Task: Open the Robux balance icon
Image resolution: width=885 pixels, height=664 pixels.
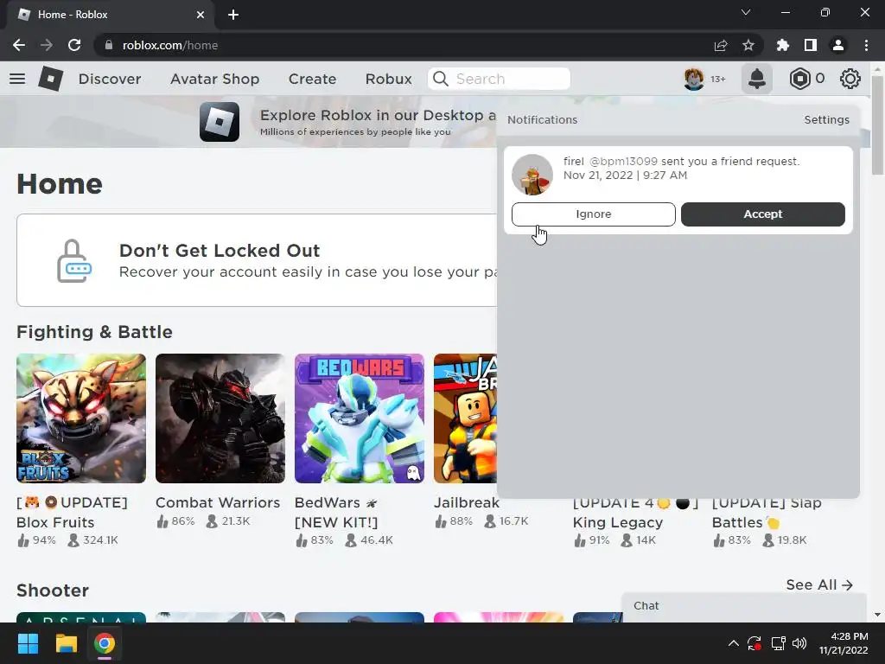Action: click(x=799, y=79)
